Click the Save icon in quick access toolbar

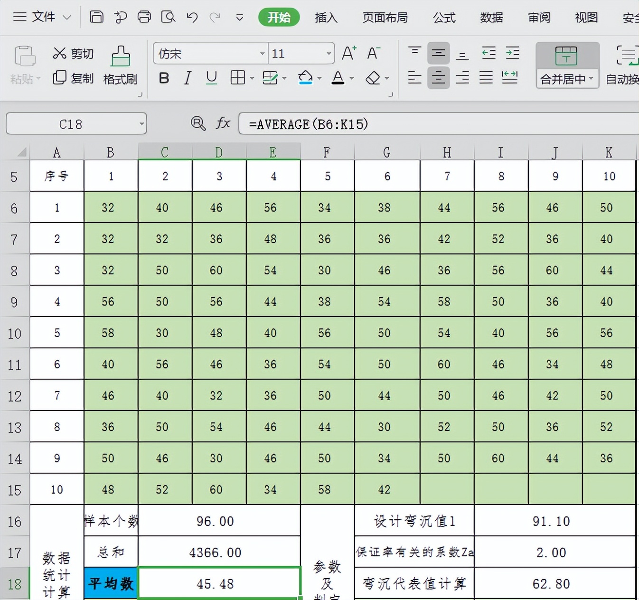pyautogui.click(x=96, y=17)
